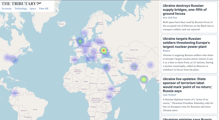Click The Tributary bird logo icon
Viewport: 219px width, 120px height.
[39, 4]
